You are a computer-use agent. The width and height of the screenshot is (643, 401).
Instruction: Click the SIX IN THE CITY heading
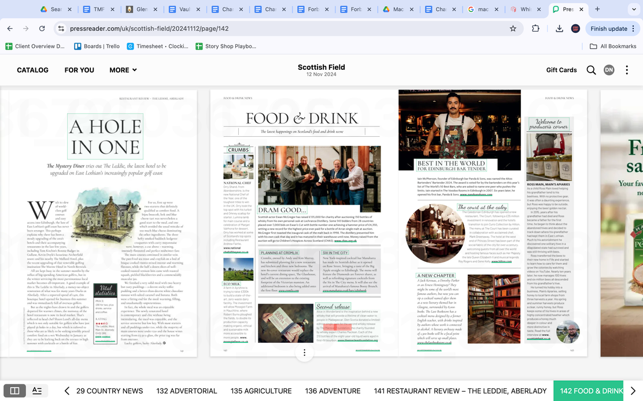click(x=335, y=253)
